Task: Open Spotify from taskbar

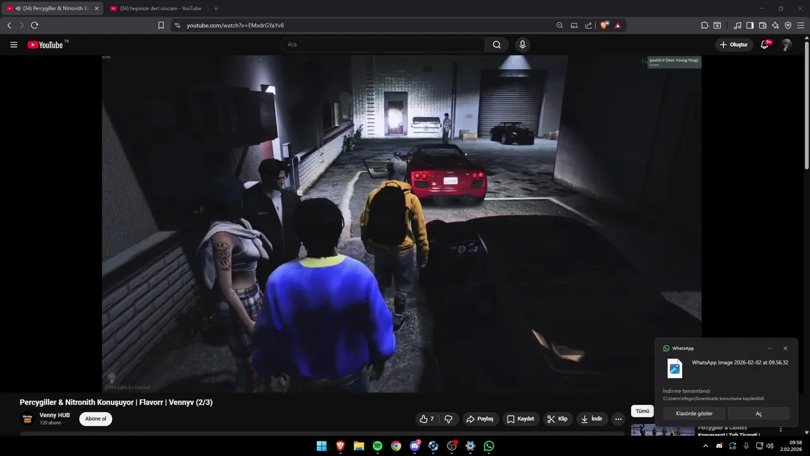Action: [377, 446]
